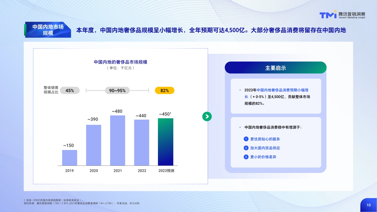Expand the footnote about 海南免税店
377x212 pixels.
pyautogui.click(x=52, y=200)
